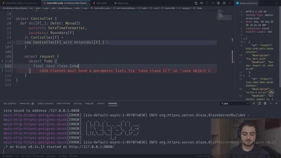Click the circular source control icon in editor toolbar
Screen dimensions: 281x158
tap(218, 3)
